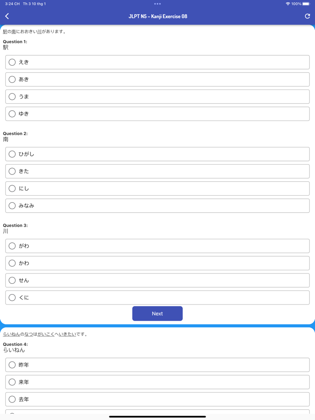Click the battery icon in the status bar
The height and width of the screenshot is (420, 315).
(308, 4)
